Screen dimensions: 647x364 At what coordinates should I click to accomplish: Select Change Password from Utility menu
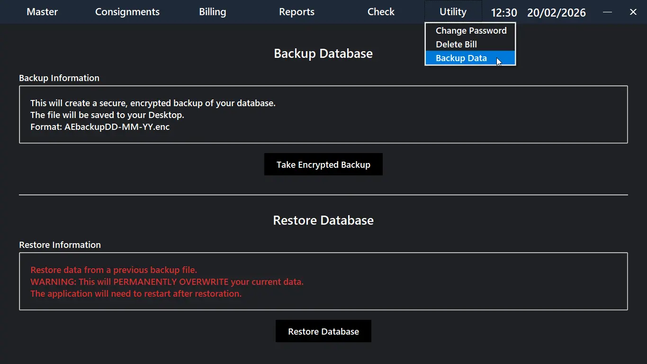click(471, 31)
